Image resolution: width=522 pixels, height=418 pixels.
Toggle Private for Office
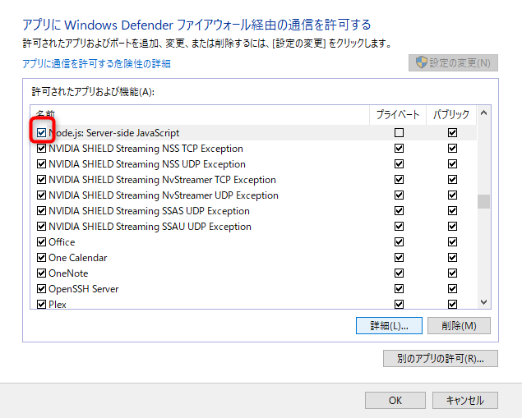click(399, 242)
